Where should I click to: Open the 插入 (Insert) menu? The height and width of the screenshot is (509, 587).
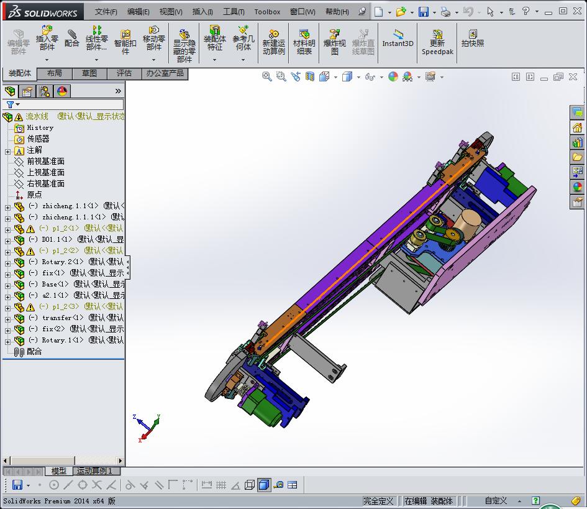click(x=202, y=12)
